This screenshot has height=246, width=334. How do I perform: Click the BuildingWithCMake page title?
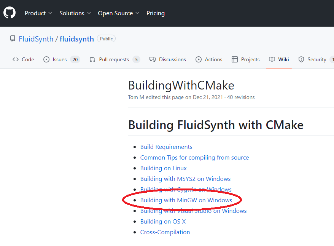tap(181, 85)
